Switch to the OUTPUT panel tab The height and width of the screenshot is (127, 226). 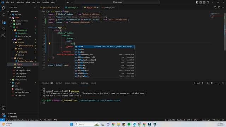click(x=59, y=83)
